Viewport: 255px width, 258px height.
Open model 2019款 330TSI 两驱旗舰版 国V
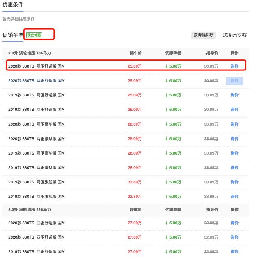click(x=36, y=197)
